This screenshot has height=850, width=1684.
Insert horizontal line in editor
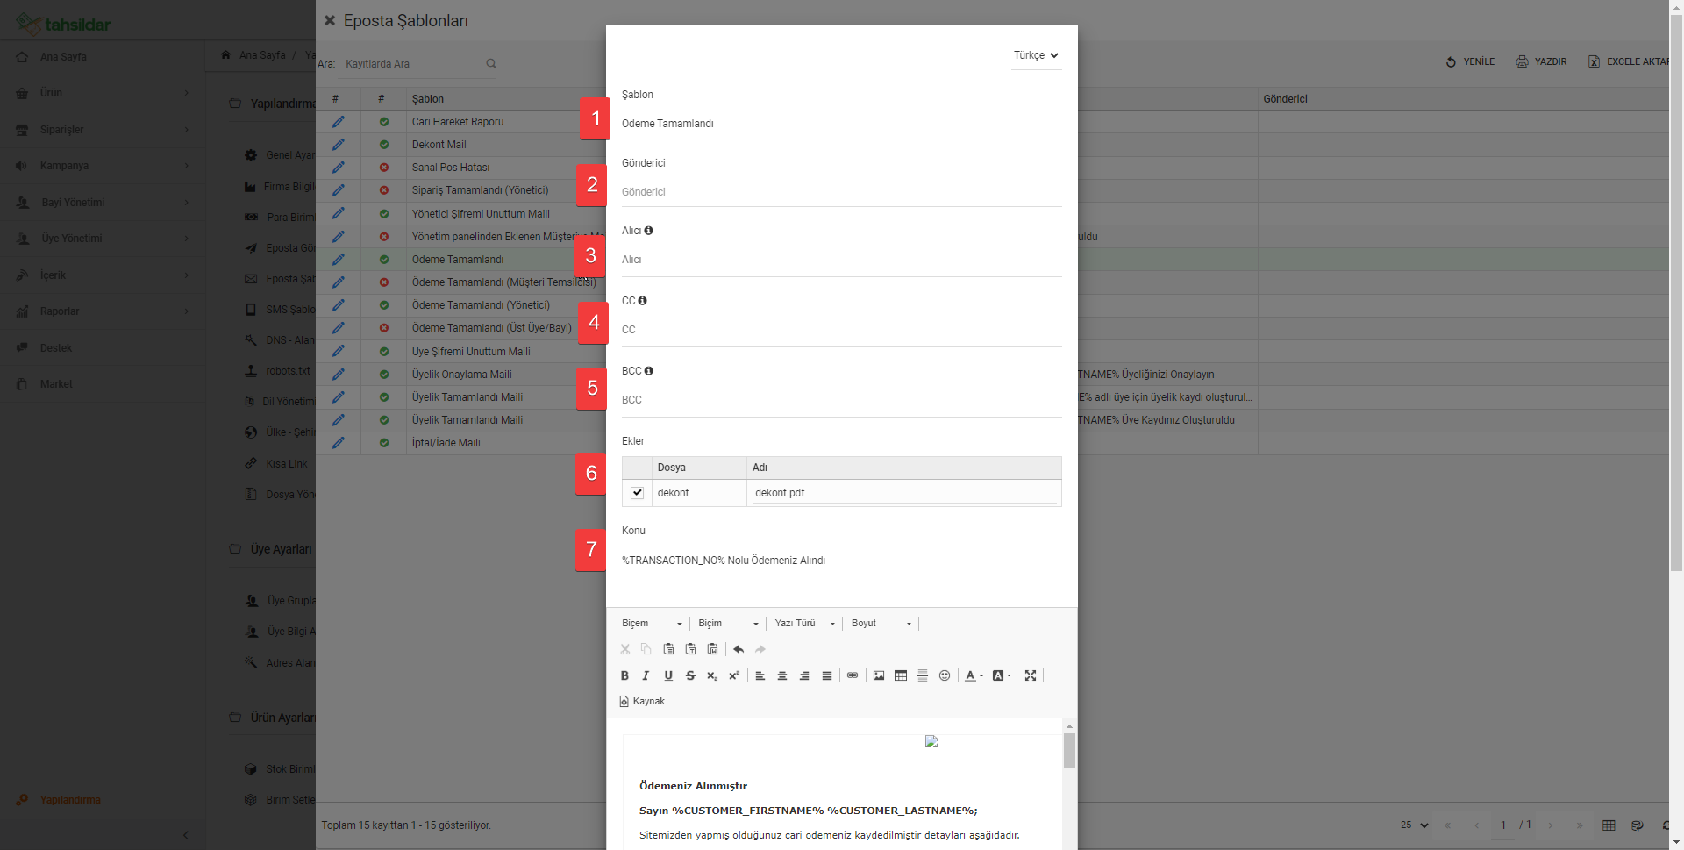pos(923,675)
